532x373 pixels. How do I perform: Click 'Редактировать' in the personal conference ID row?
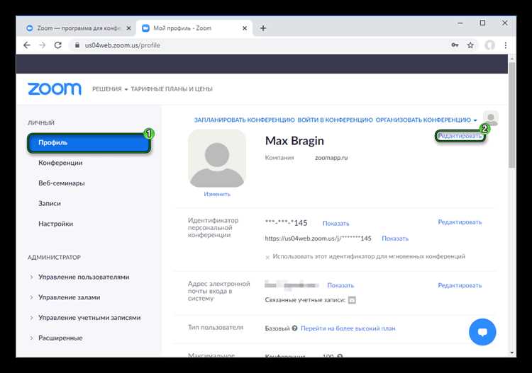pyautogui.click(x=460, y=222)
